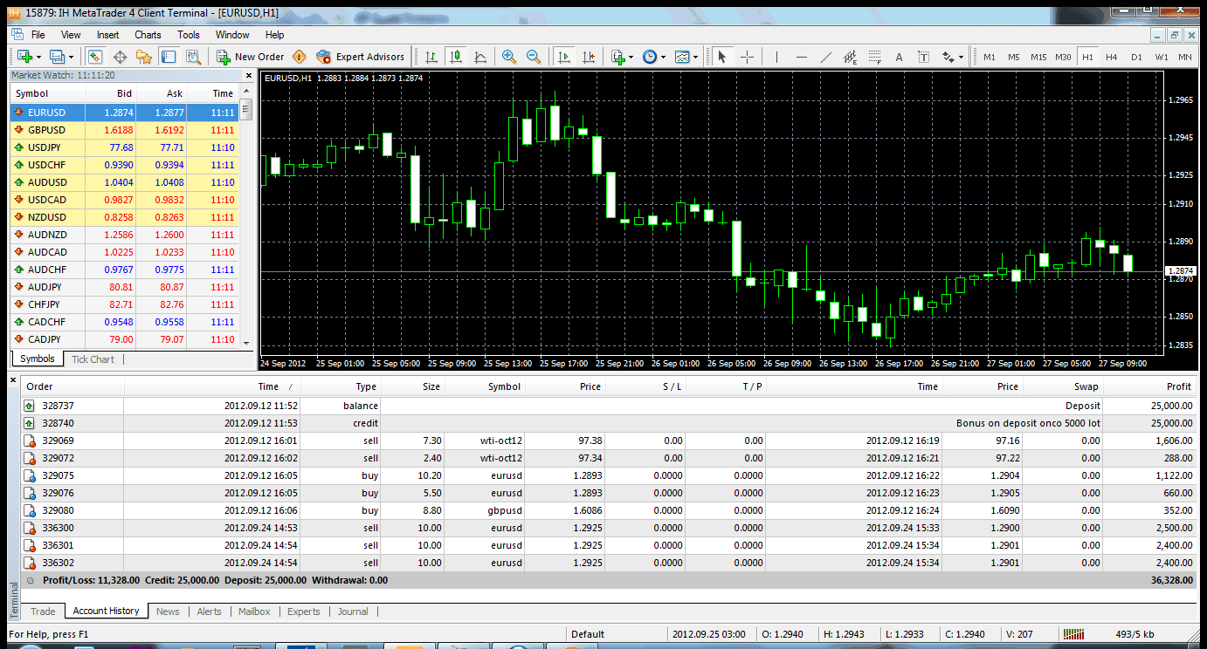The width and height of the screenshot is (1207, 649).
Task: Select order 329075 in Account History
Action: 609,475
